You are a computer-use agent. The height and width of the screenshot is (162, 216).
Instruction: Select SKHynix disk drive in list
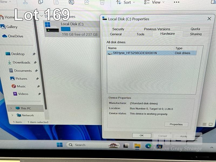coord(134,53)
